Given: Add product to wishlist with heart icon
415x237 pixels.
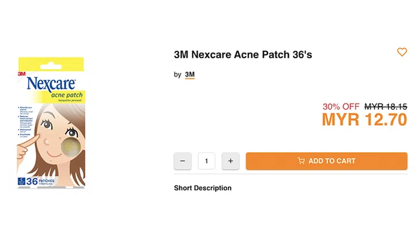Looking at the screenshot, I should pyautogui.click(x=402, y=52).
